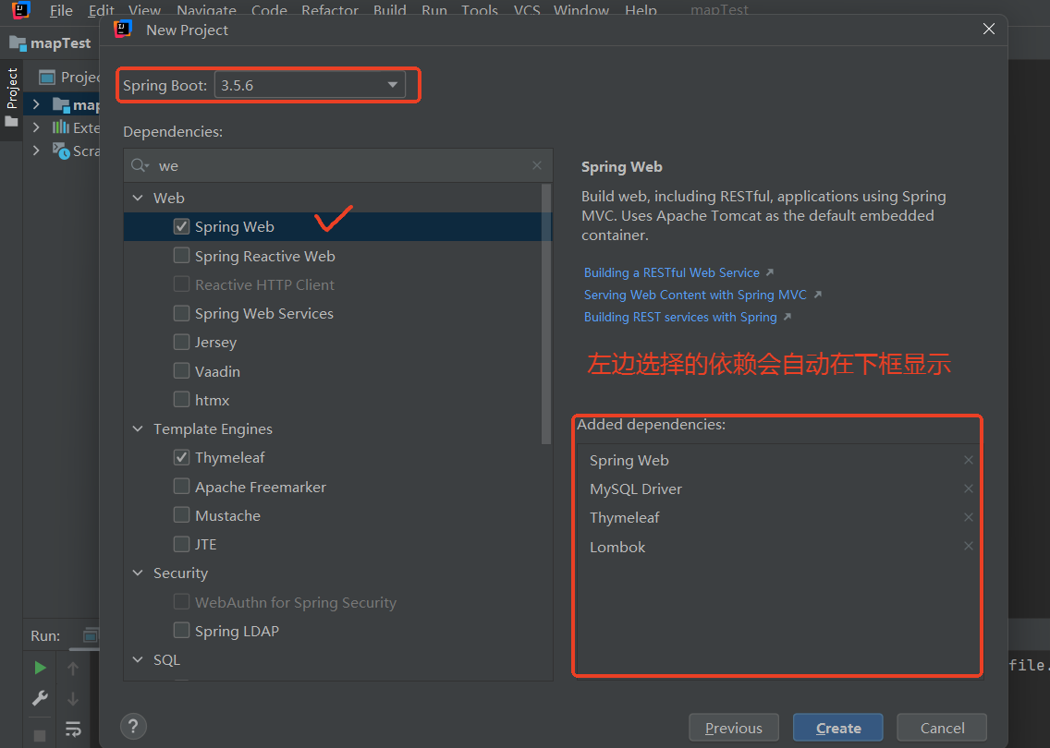This screenshot has height=748, width=1050.
Task: Remove Thymeleaf from added dependencies
Action: pos(969,517)
